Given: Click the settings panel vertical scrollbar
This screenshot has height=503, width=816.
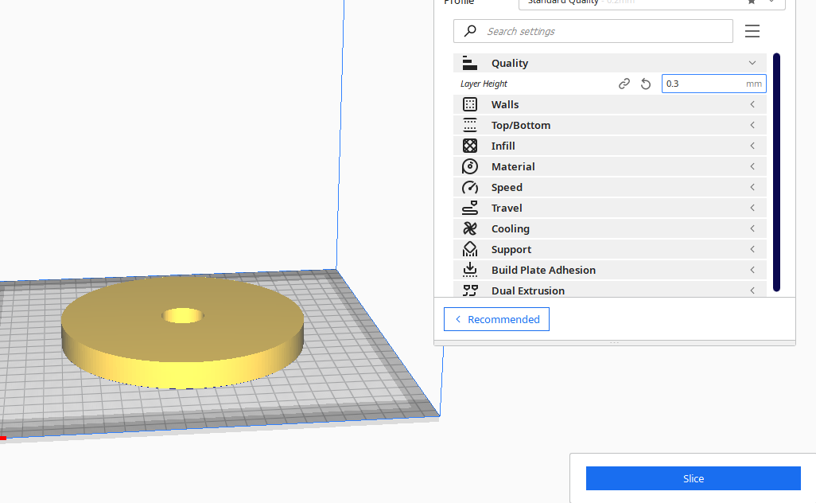Looking at the screenshot, I should tap(776, 172).
